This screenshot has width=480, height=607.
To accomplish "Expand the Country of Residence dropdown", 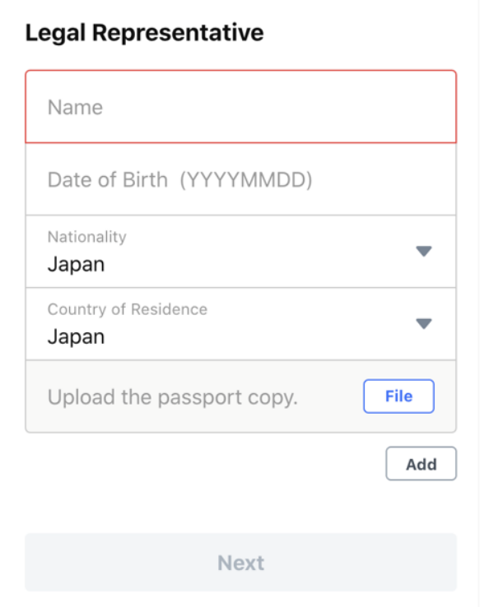I will tap(240, 324).
